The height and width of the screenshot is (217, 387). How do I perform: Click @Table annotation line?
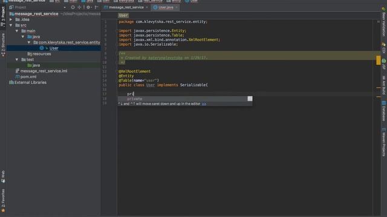(138, 80)
